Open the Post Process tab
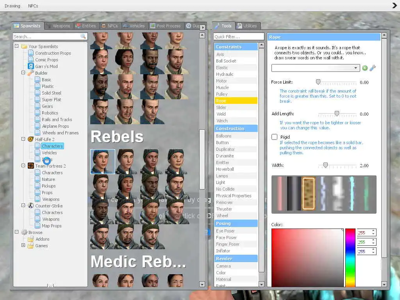400x300 pixels. coord(166,26)
